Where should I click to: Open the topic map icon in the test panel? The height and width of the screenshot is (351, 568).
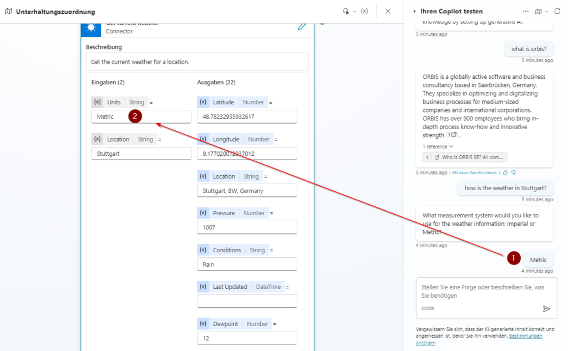[539, 11]
